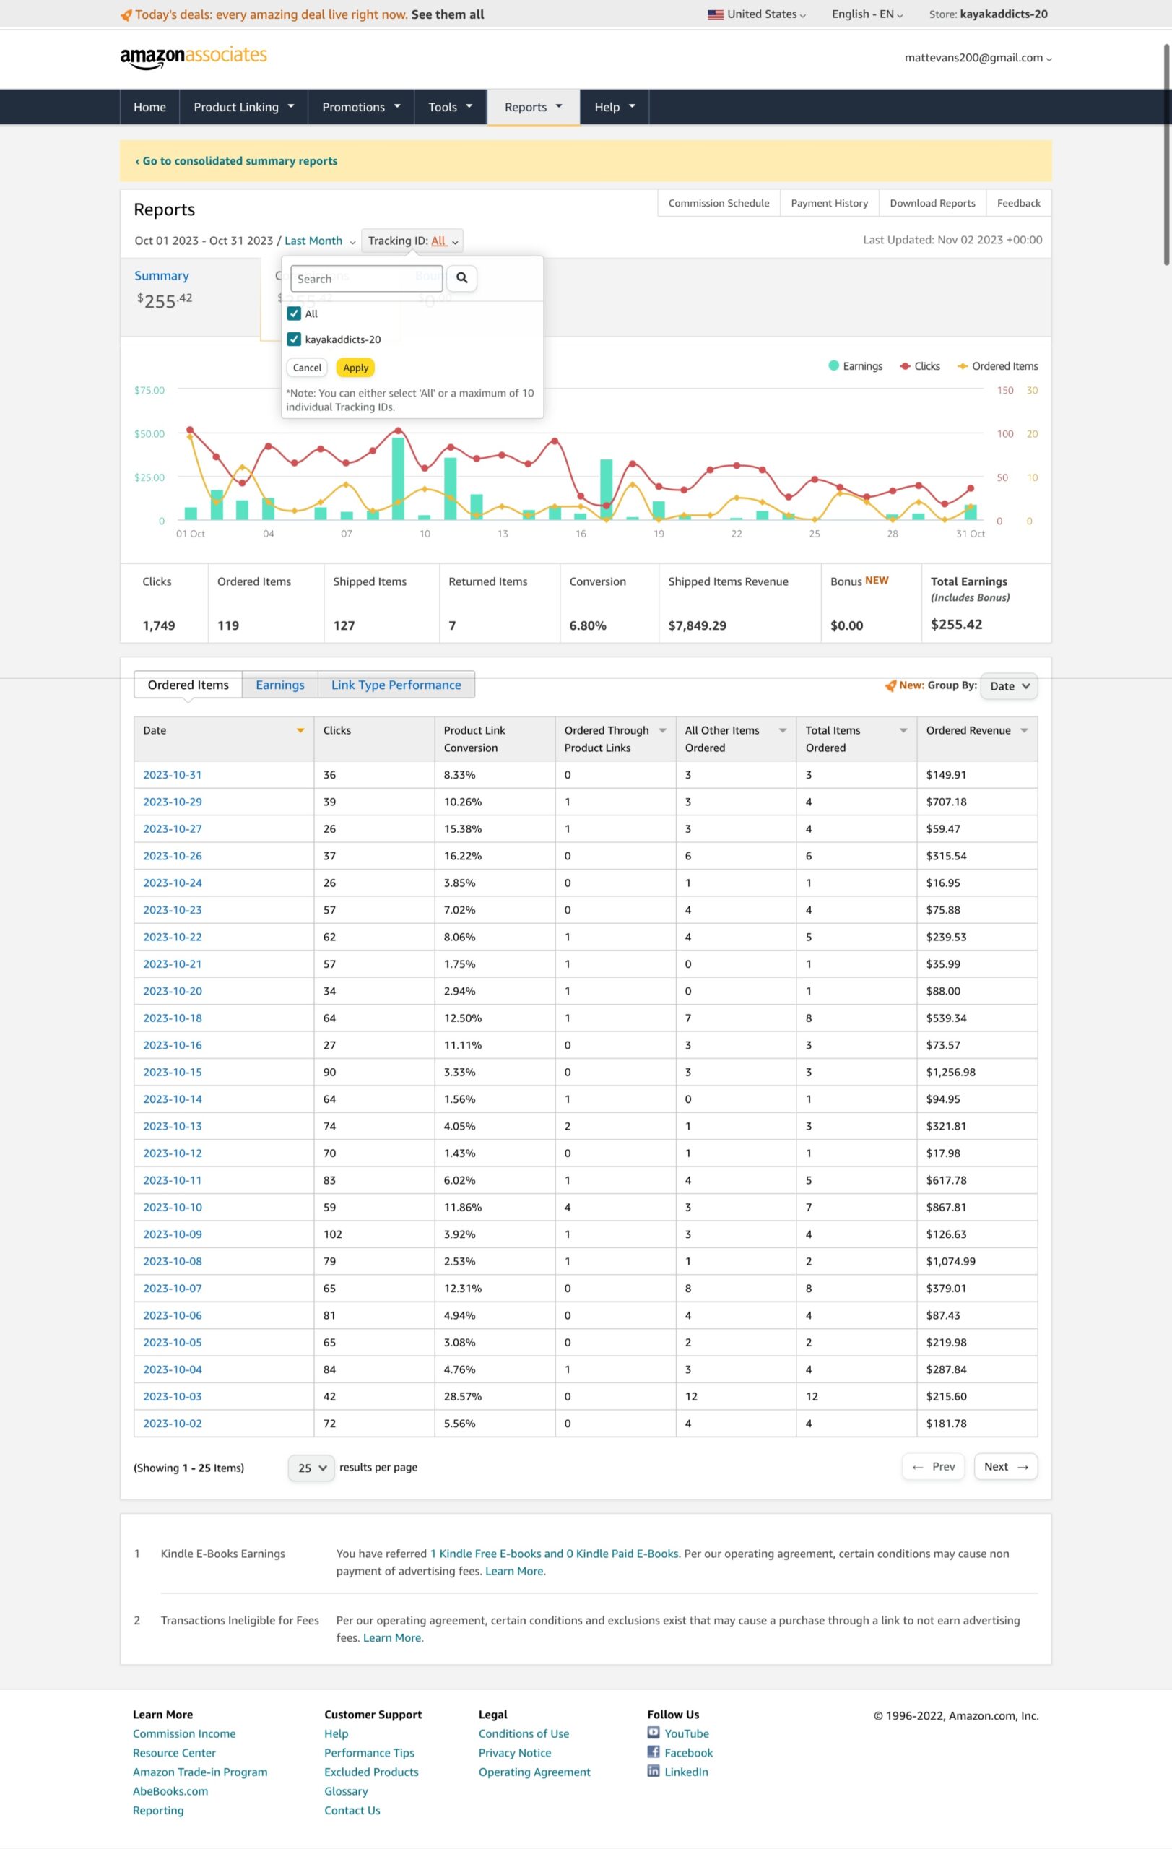Click Home in the navigation bar
The height and width of the screenshot is (1849, 1172).
point(149,107)
